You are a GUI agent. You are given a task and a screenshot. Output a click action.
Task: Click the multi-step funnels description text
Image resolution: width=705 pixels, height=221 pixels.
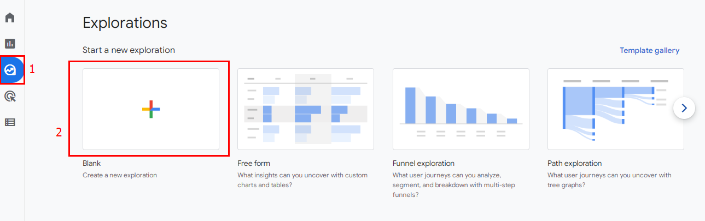[454, 186]
